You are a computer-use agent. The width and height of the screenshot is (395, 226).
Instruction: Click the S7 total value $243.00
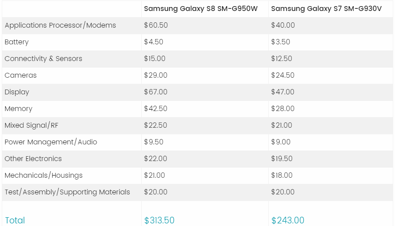pos(288,220)
